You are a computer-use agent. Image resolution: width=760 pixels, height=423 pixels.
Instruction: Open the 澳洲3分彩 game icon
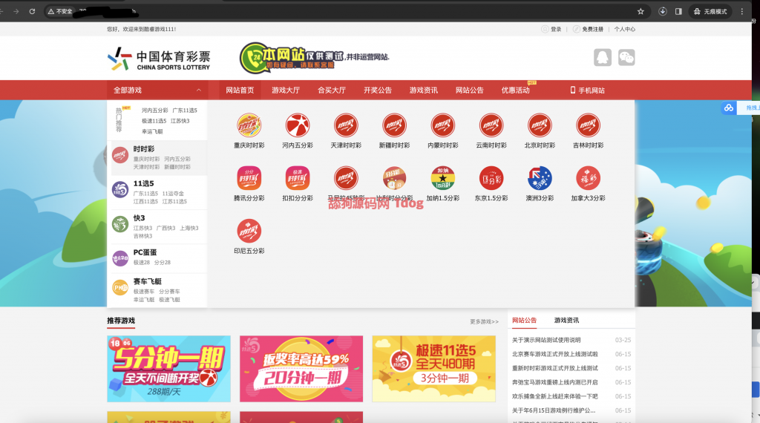coord(540,178)
